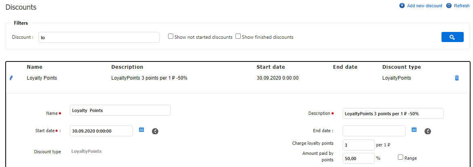Click the pencil edit icon for Loyalty Points

[x=11, y=78]
